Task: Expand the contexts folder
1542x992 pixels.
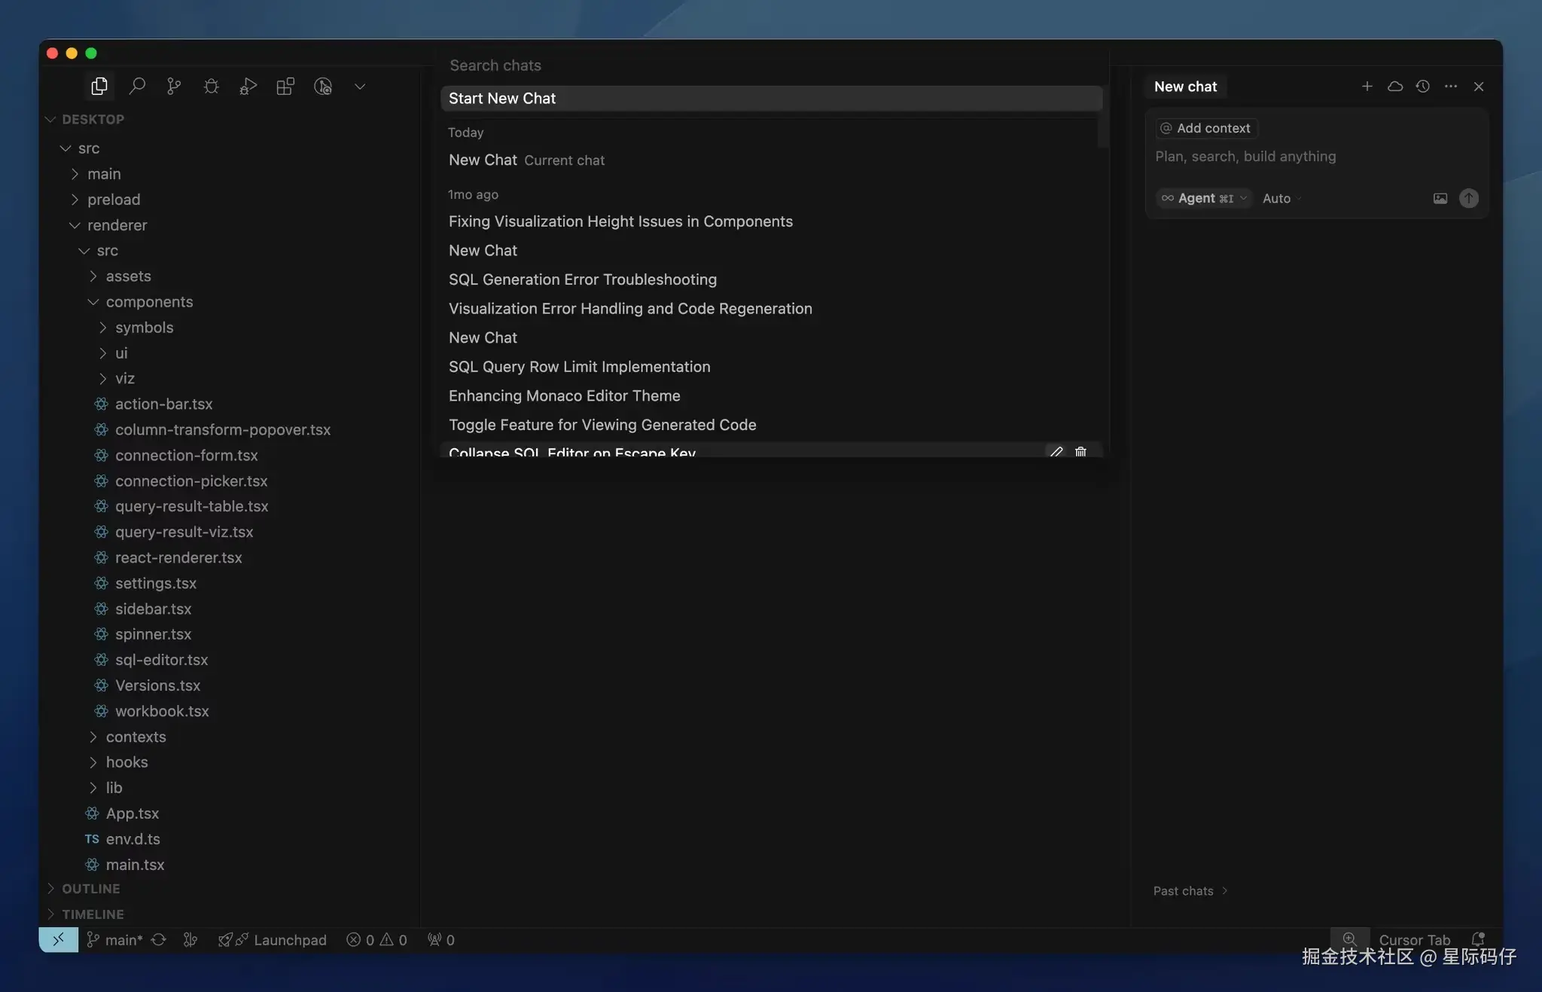Action: pos(136,737)
